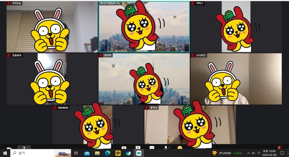Select the 구모(나) video tile

(x=52, y=27)
